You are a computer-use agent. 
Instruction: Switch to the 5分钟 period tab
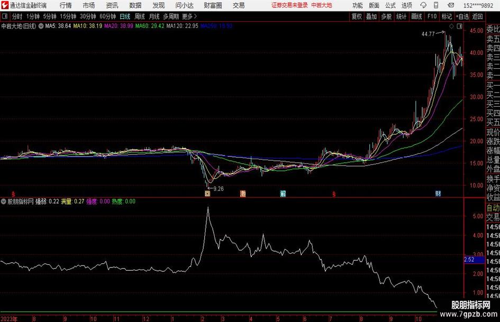[50, 16]
